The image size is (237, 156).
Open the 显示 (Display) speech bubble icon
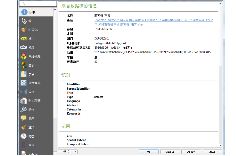coord(24,118)
